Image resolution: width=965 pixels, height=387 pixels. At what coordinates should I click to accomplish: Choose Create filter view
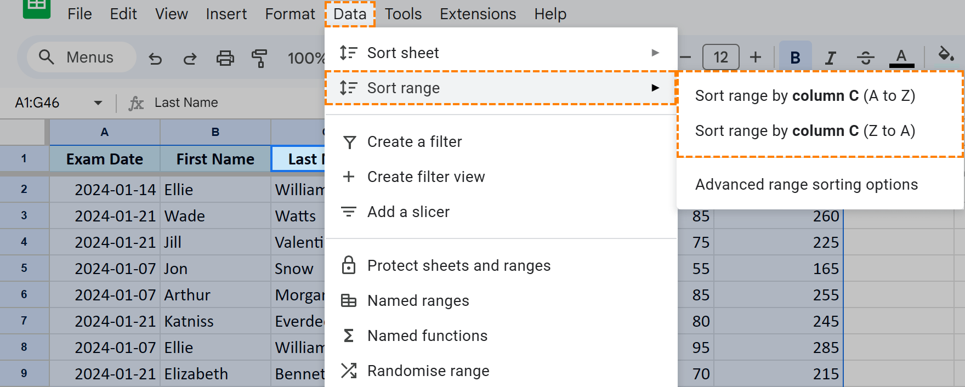tap(501, 177)
